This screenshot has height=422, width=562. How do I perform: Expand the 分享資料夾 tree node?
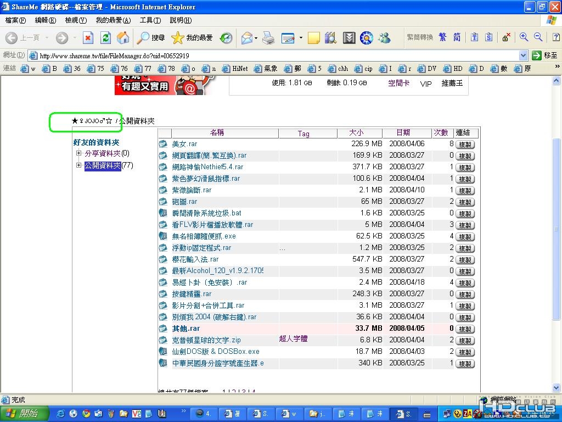[x=79, y=153]
